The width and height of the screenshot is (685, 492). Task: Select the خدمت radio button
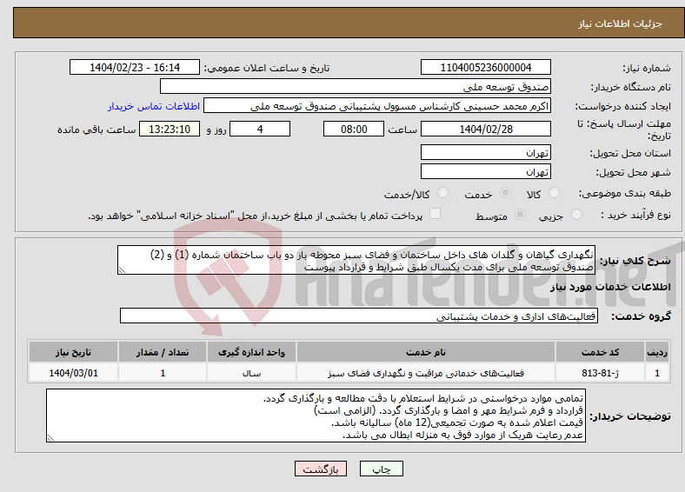pyautogui.click(x=505, y=193)
